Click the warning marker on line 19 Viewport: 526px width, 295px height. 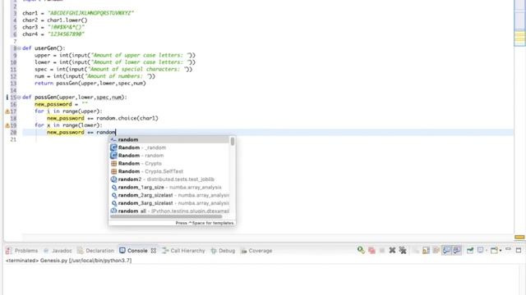(7, 125)
